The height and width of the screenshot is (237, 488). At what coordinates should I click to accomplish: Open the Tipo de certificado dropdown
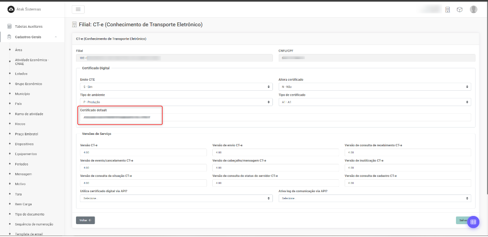[x=375, y=102]
